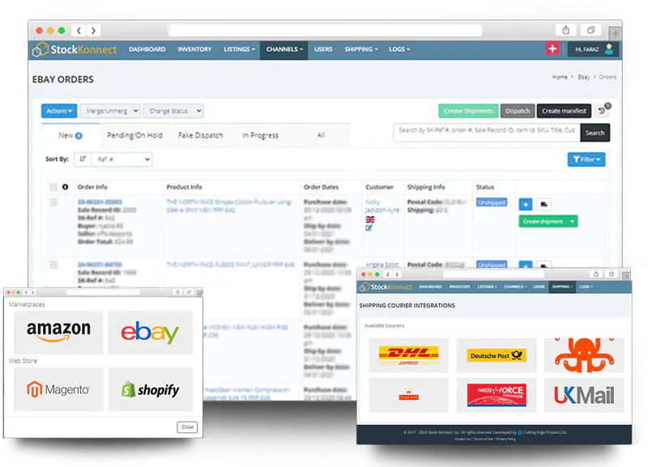
Task: Open the Change Status dropdown
Action: coord(173,111)
